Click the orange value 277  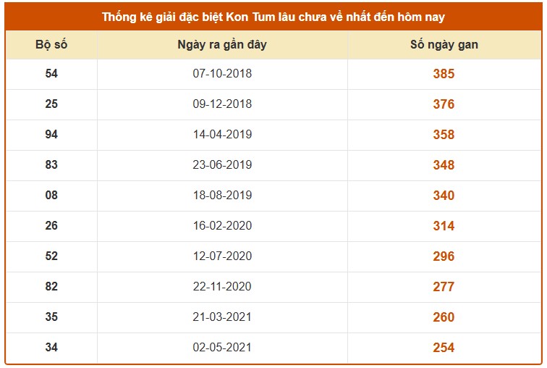coord(444,287)
